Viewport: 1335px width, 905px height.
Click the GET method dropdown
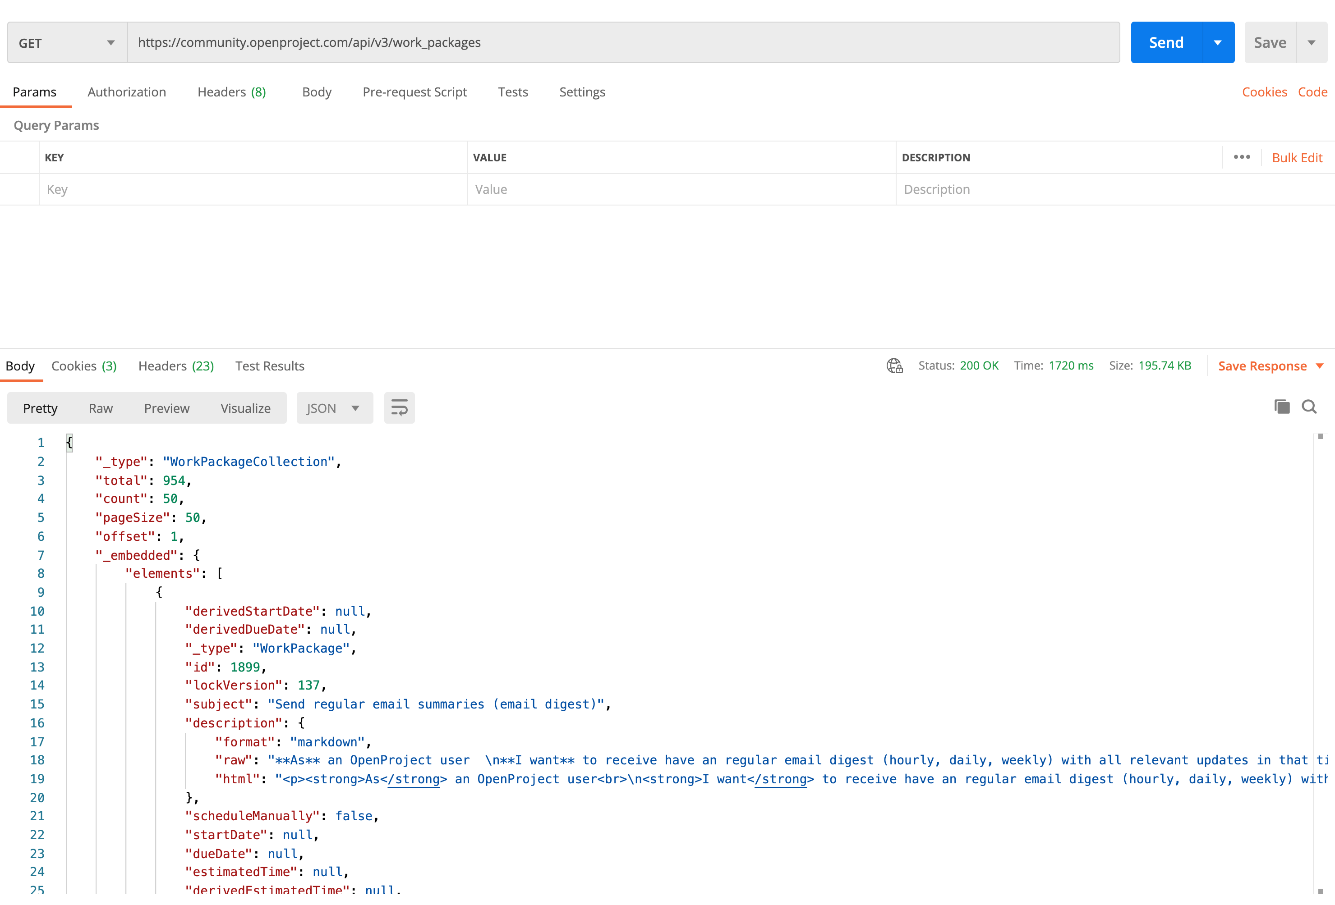click(x=67, y=42)
